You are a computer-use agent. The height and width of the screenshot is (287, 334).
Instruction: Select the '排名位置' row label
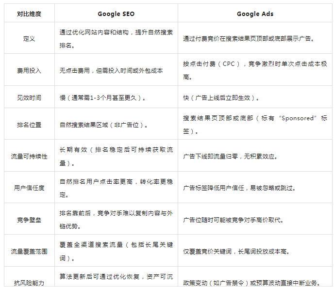pos(29,124)
